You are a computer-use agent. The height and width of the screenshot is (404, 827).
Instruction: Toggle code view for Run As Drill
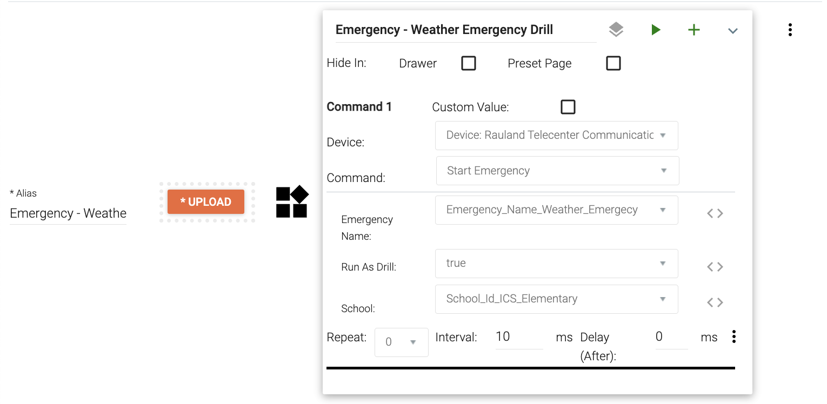[715, 267]
